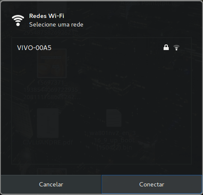Select the VIVO-00A5 network name
The height and width of the screenshot is (195, 203).
(34, 48)
